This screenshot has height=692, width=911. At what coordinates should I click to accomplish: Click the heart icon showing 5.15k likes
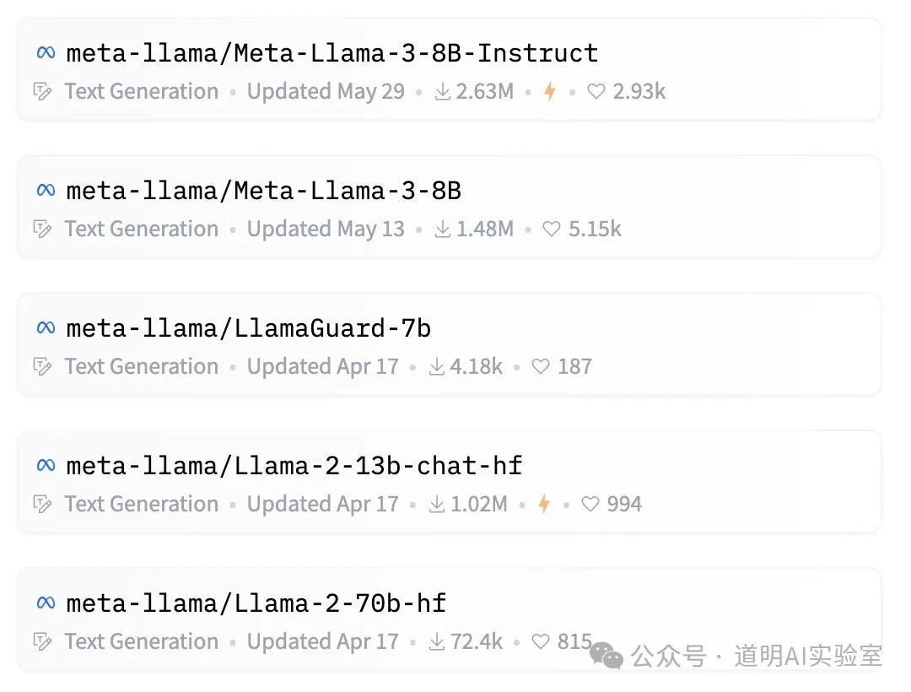(552, 229)
